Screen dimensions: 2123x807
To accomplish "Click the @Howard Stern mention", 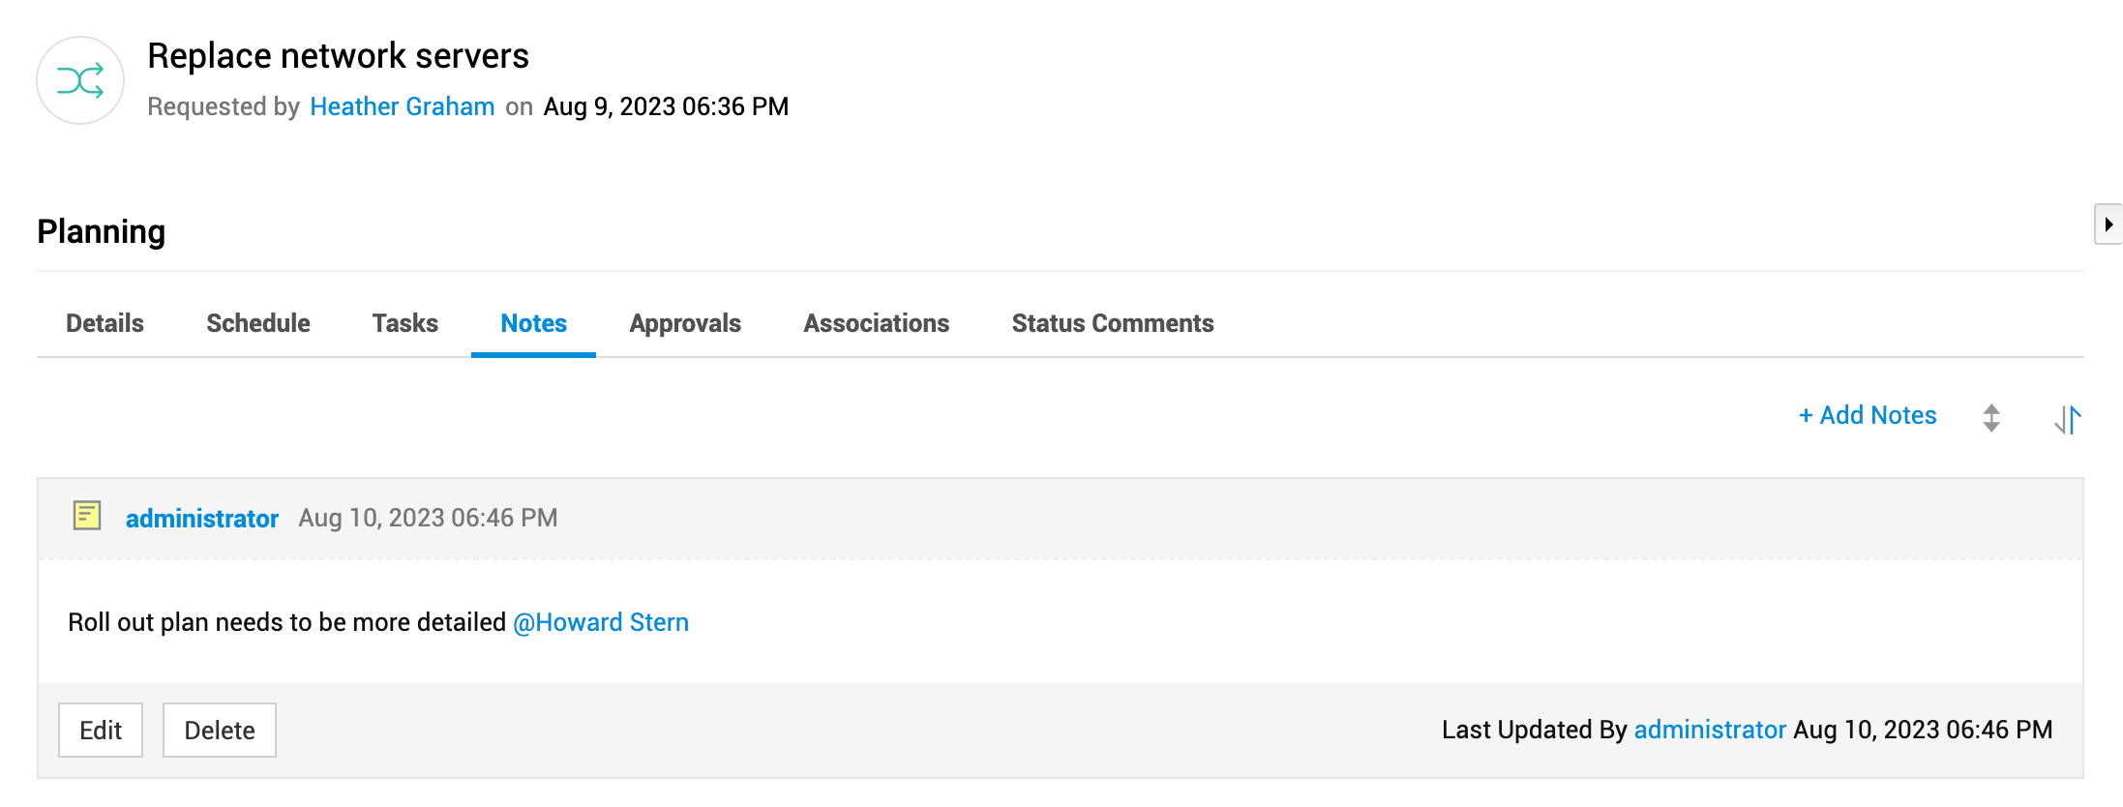I will [600, 622].
